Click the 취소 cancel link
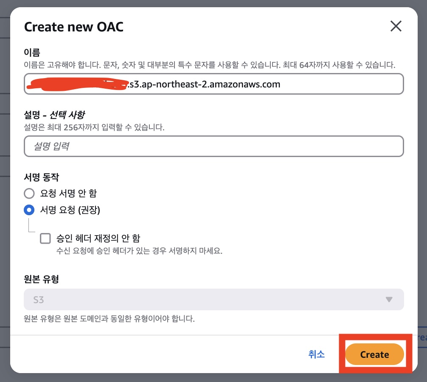This screenshot has width=427, height=382. pyautogui.click(x=317, y=354)
